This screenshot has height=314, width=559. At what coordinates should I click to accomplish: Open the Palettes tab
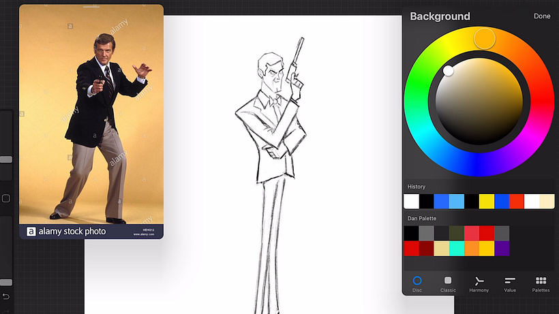pos(541,284)
